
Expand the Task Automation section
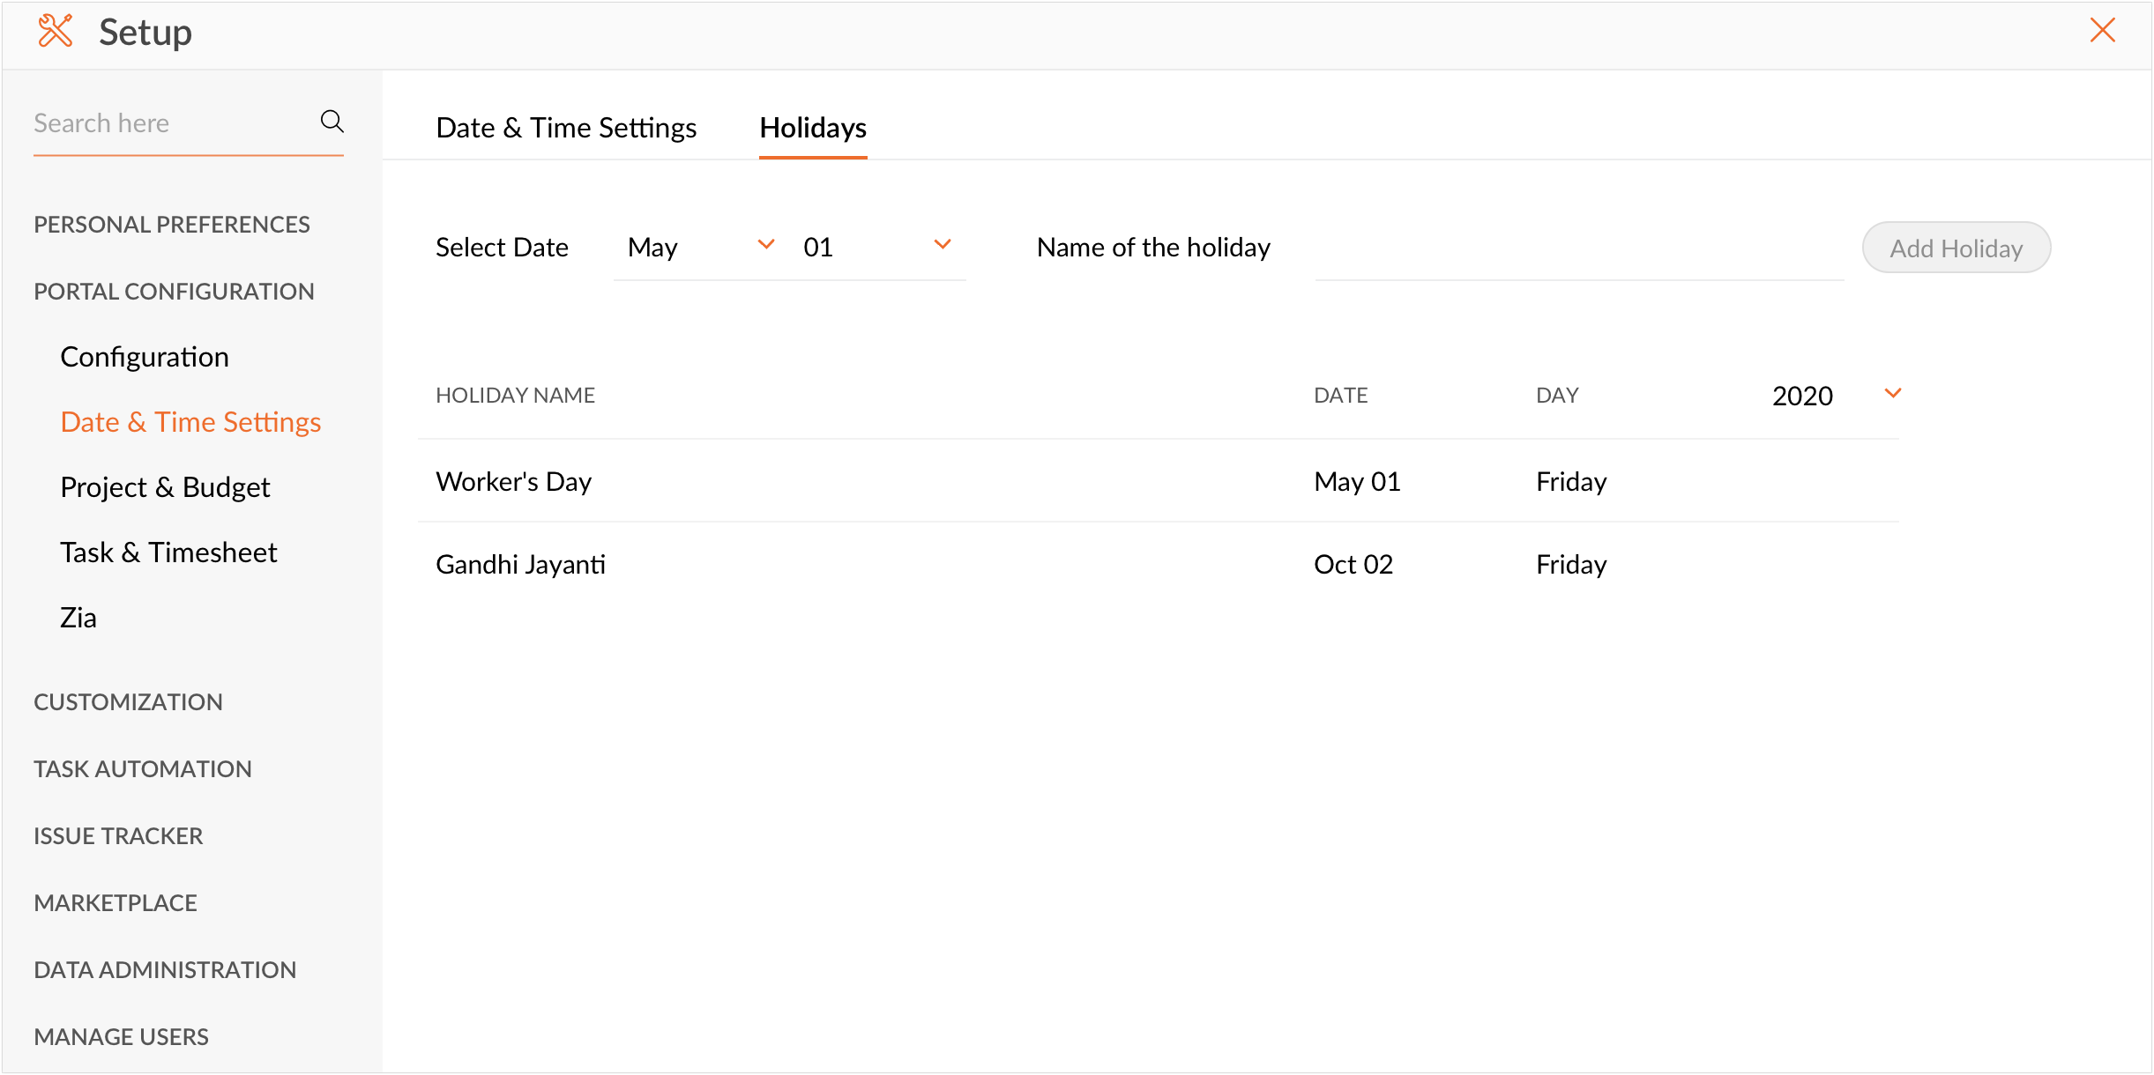click(x=143, y=769)
